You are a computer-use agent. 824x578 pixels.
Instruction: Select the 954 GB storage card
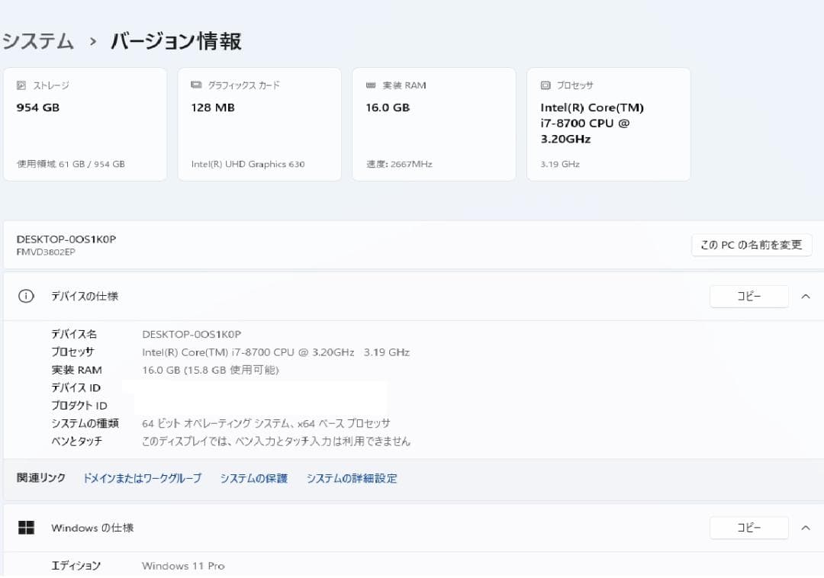(x=85, y=124)
